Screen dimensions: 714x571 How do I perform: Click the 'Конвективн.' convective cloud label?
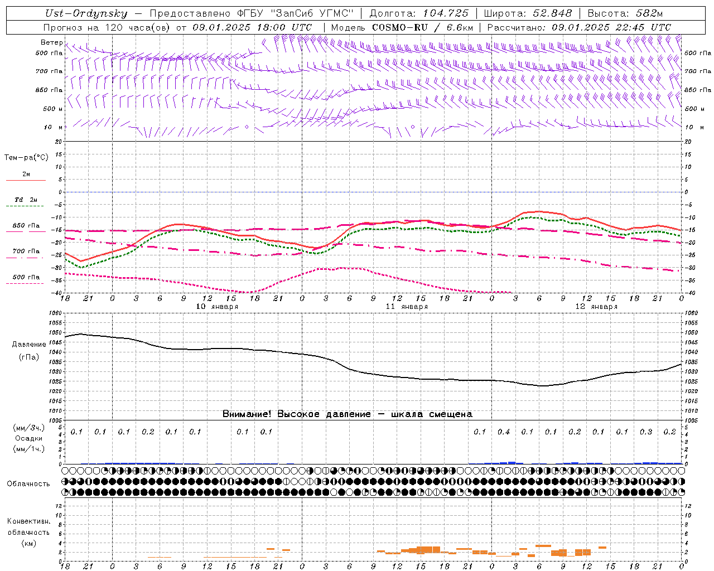click(x=29, y=521)
